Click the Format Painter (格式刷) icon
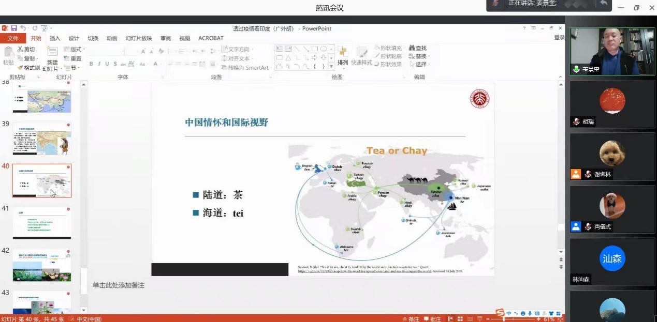The image size is (657, 322). coord(21,68)
